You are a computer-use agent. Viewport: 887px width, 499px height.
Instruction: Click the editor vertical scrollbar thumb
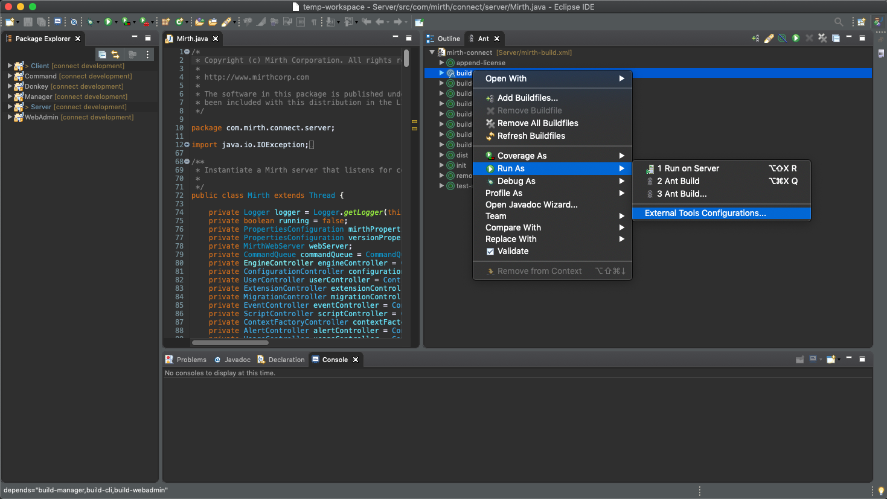point(406,58)
